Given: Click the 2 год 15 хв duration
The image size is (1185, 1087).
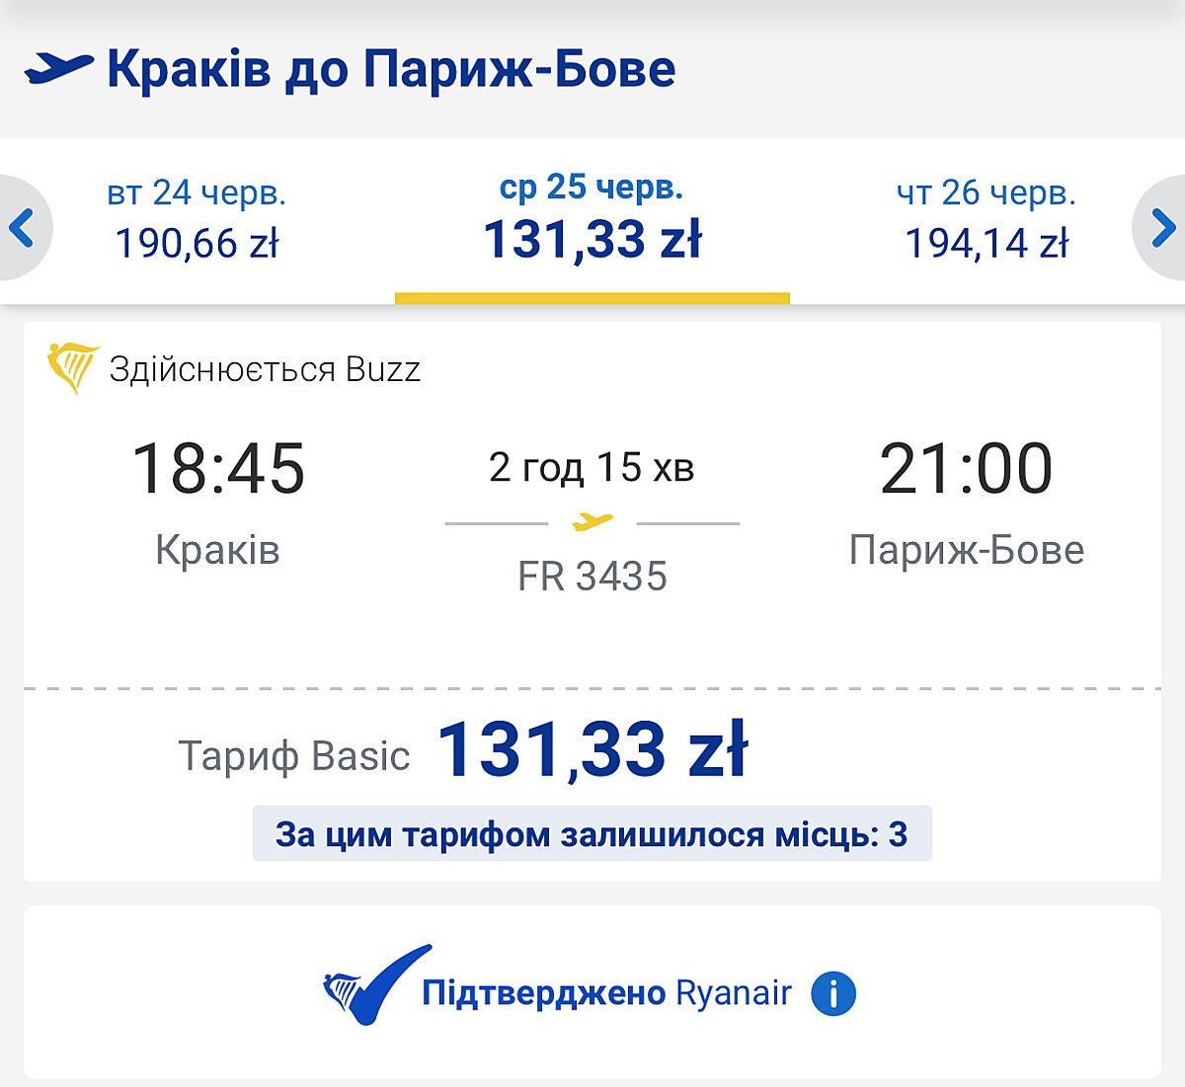Looking at the screenshot, I should point(592,467).
